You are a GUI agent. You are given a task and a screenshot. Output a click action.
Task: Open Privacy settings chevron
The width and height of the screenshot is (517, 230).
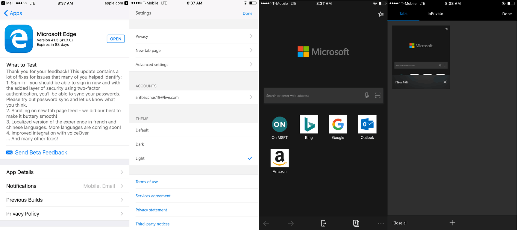pos(251,36)
